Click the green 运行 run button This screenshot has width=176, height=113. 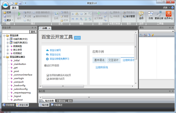coord(19,15)
